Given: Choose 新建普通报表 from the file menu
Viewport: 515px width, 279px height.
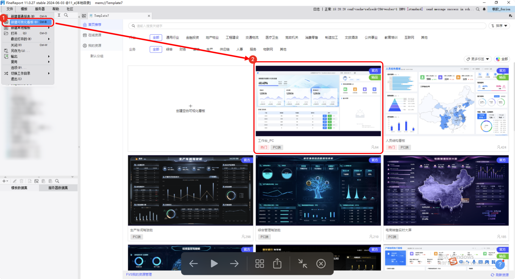Looking at the screenshot, I should 28,16.
